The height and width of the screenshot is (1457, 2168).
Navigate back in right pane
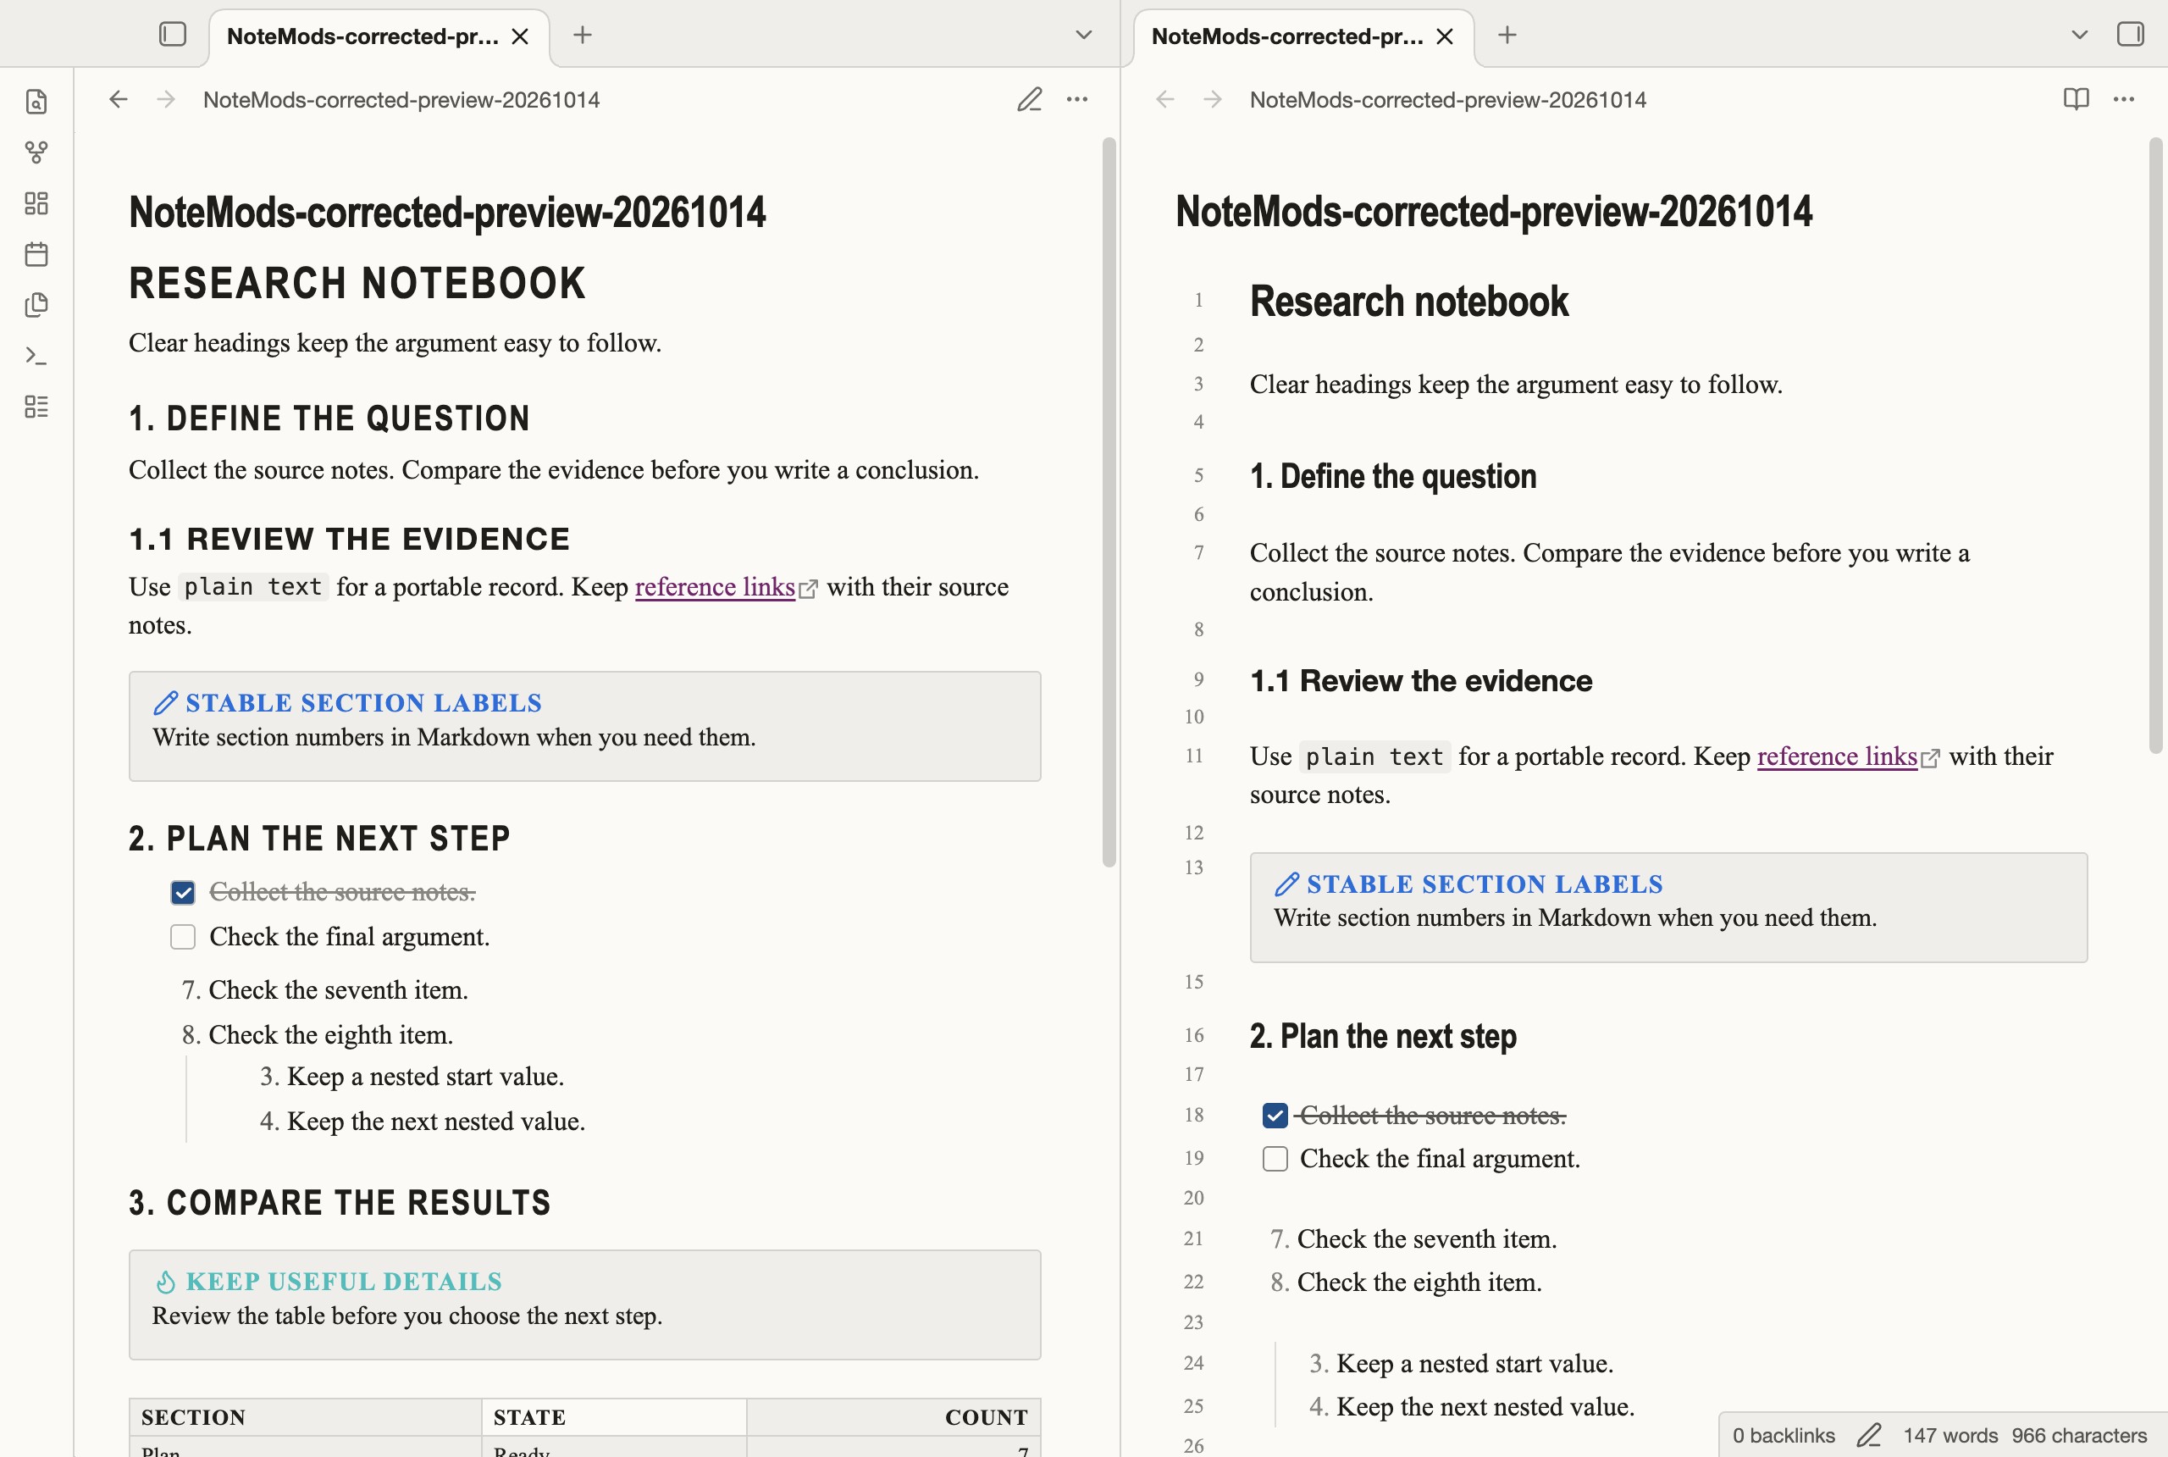1164,99
